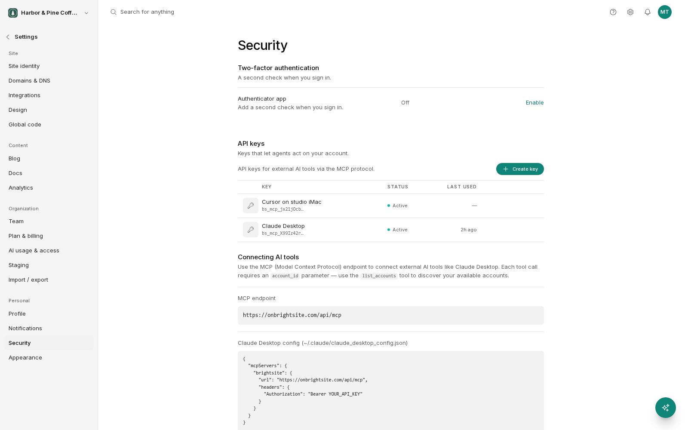
Task: Open Notifications in the sidebar
Action: [x=49, y=329]
